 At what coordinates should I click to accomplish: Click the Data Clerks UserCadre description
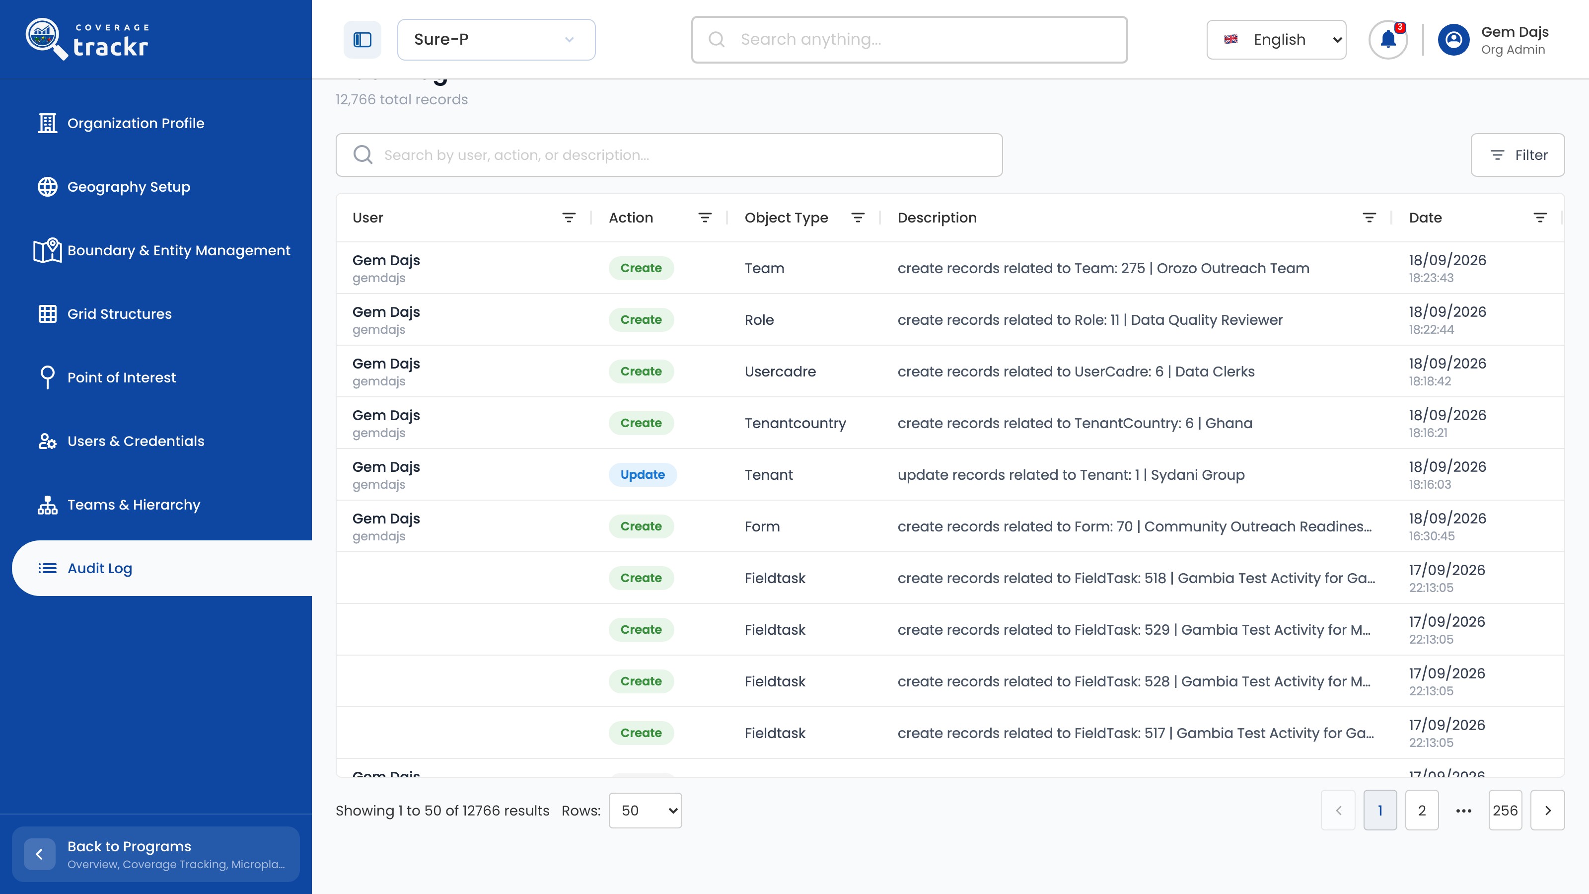click(1076, 372)
